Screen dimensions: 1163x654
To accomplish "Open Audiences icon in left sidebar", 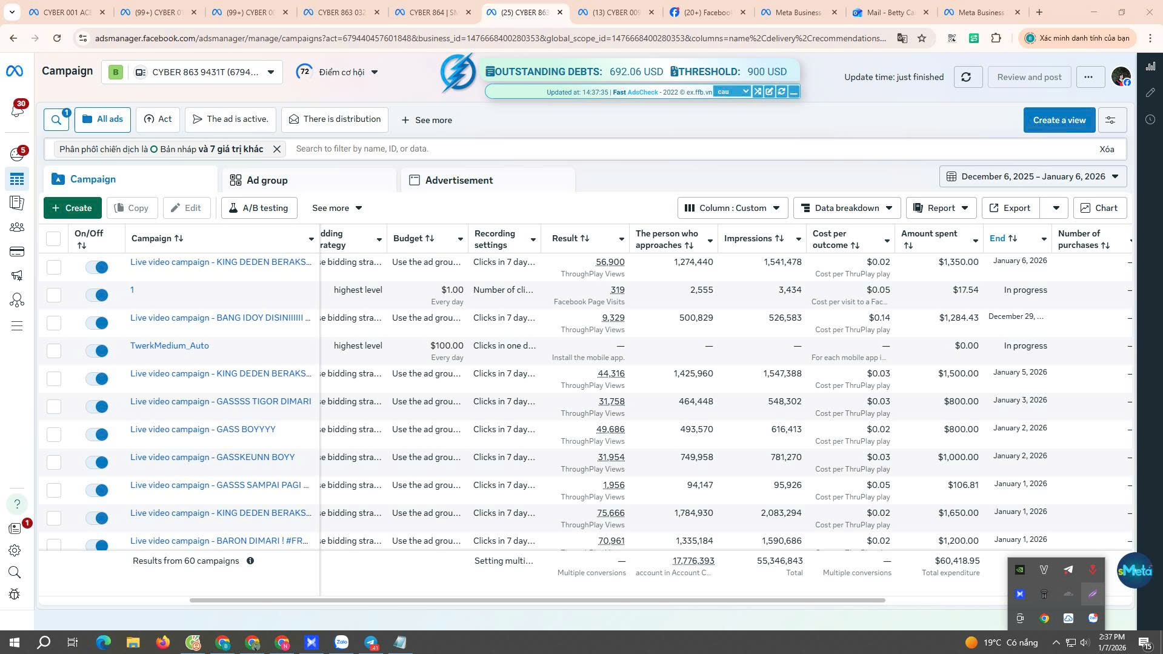I will [x=17, y=227].
